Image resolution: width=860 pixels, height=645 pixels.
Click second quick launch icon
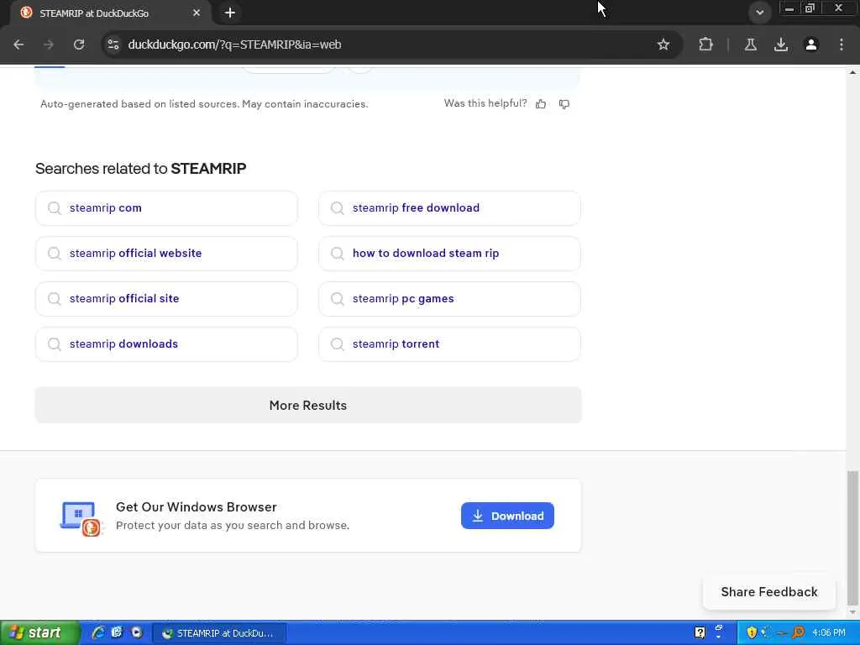[117, 633]
